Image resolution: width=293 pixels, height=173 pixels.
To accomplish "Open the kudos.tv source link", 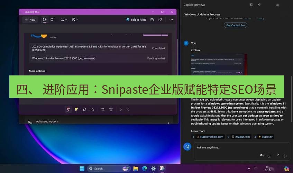I will coord(266,137).
